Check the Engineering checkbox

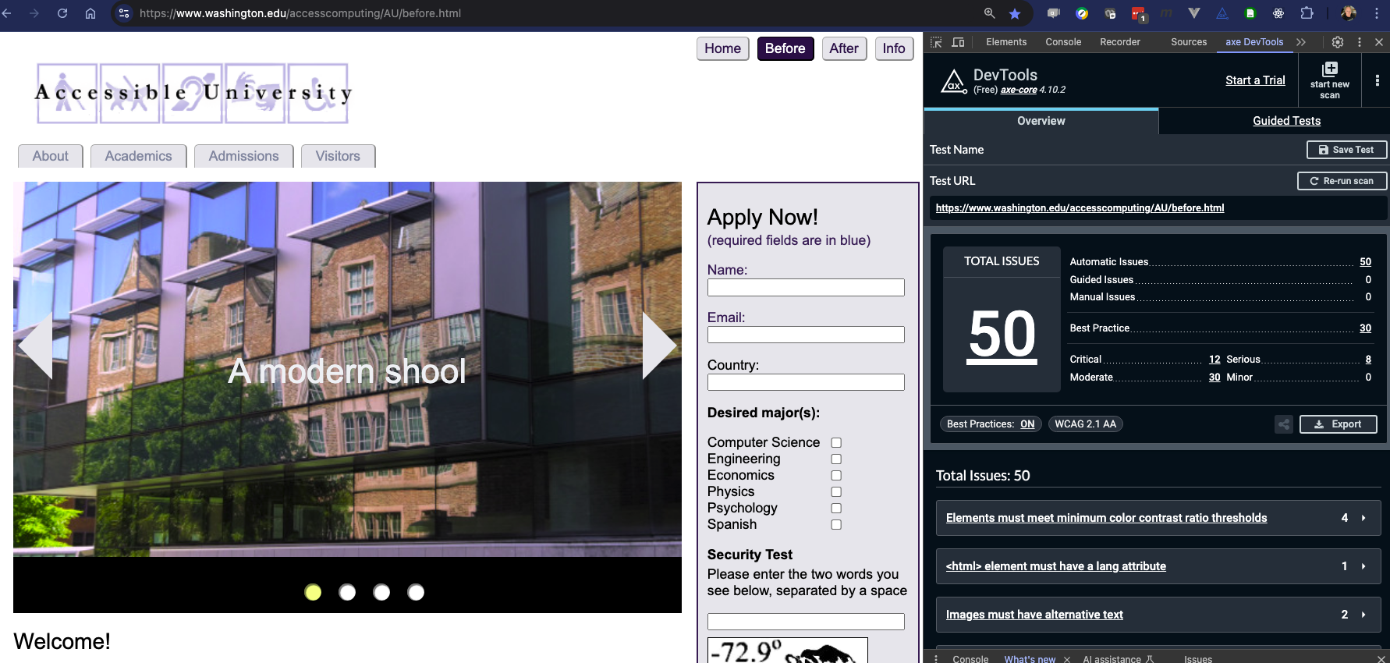[x=836, y=459]
